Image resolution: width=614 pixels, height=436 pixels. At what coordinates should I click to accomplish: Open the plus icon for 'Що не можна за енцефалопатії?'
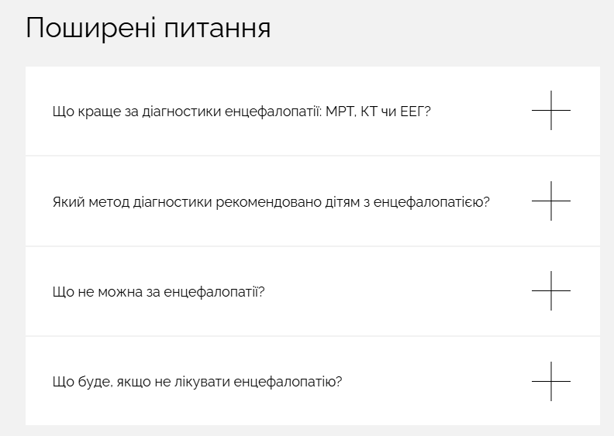(551, 291)
